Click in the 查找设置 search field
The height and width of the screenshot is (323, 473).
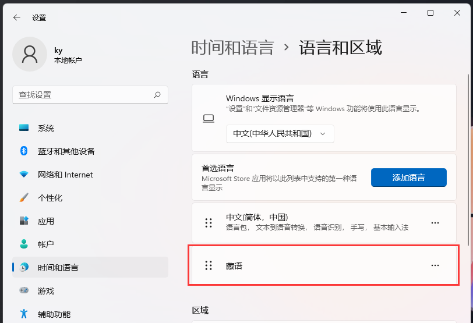pos(90,95)
